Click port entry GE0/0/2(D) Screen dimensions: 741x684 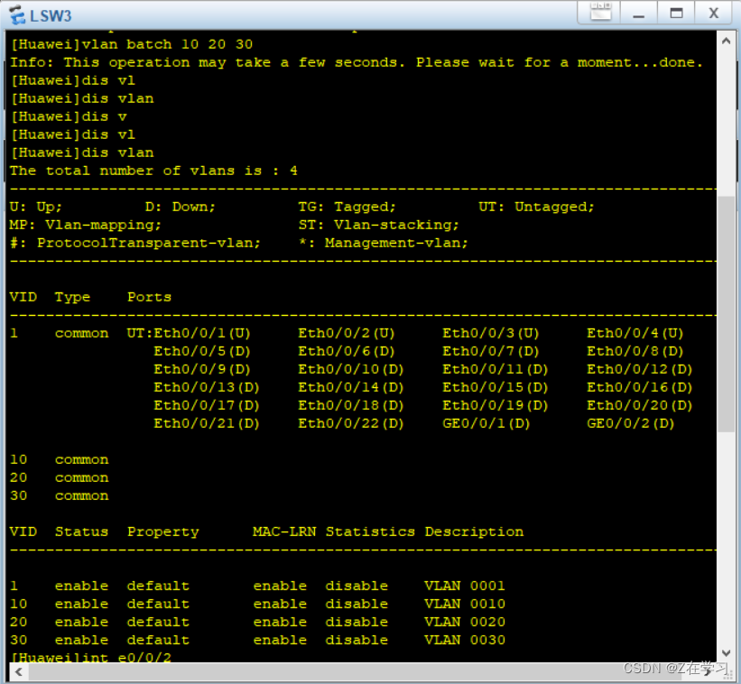(x=630, y=423)
